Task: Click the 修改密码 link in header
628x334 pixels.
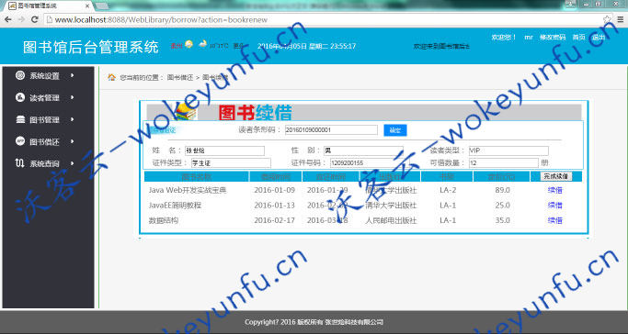Action: point(553,37)
